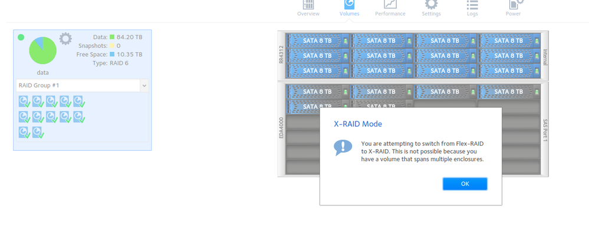589x244 pixels.
Task: Select RR4312 drive in second row, fourth column
Action: [x=509, y=55]
